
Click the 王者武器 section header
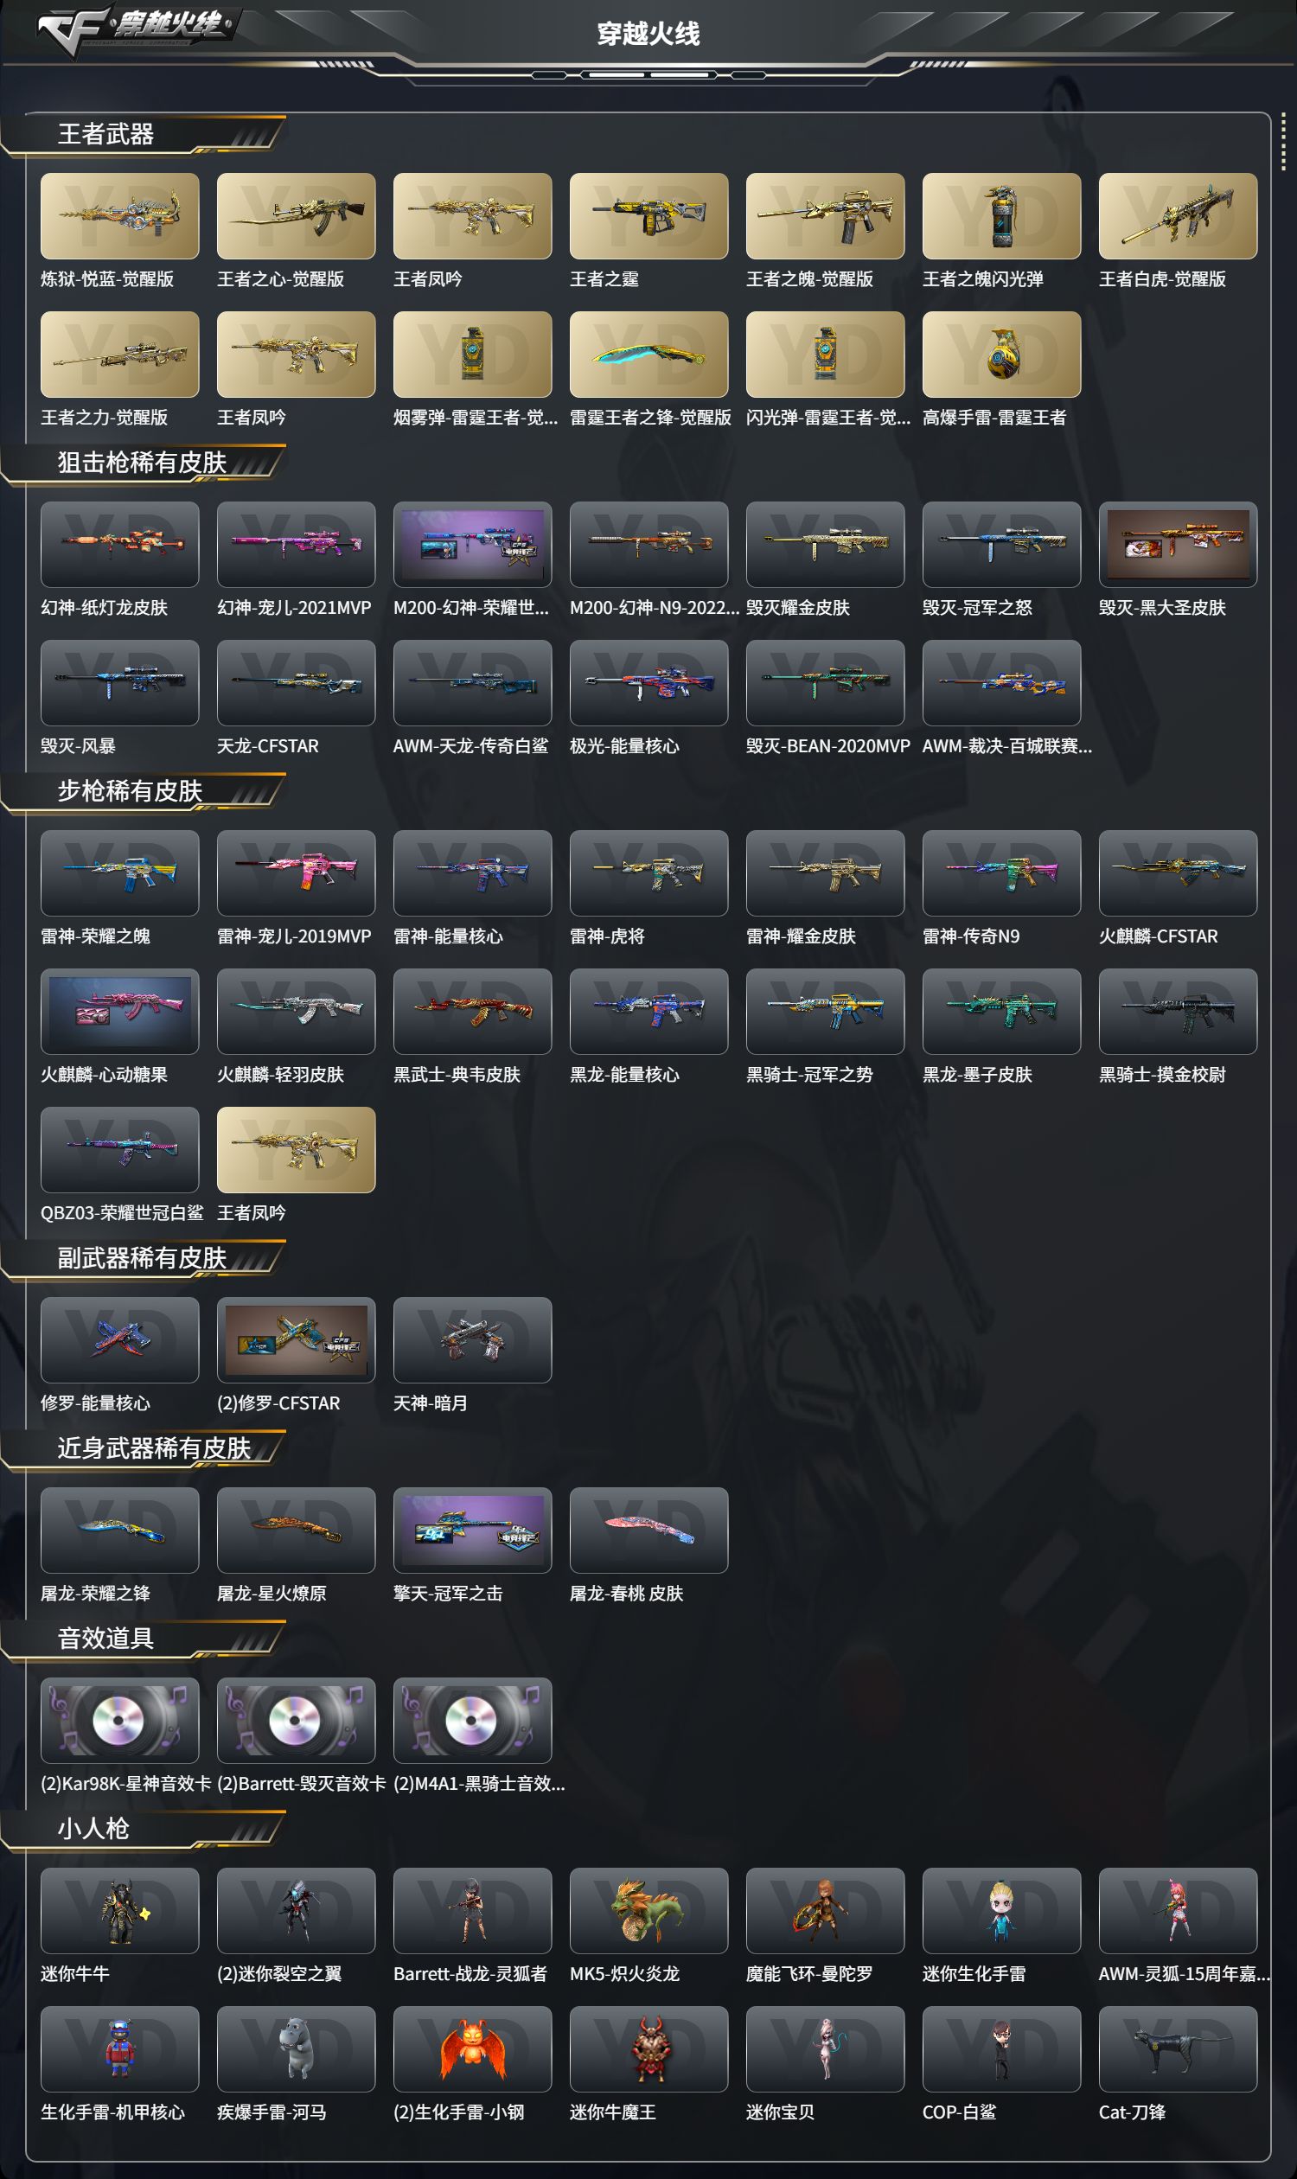105,134
